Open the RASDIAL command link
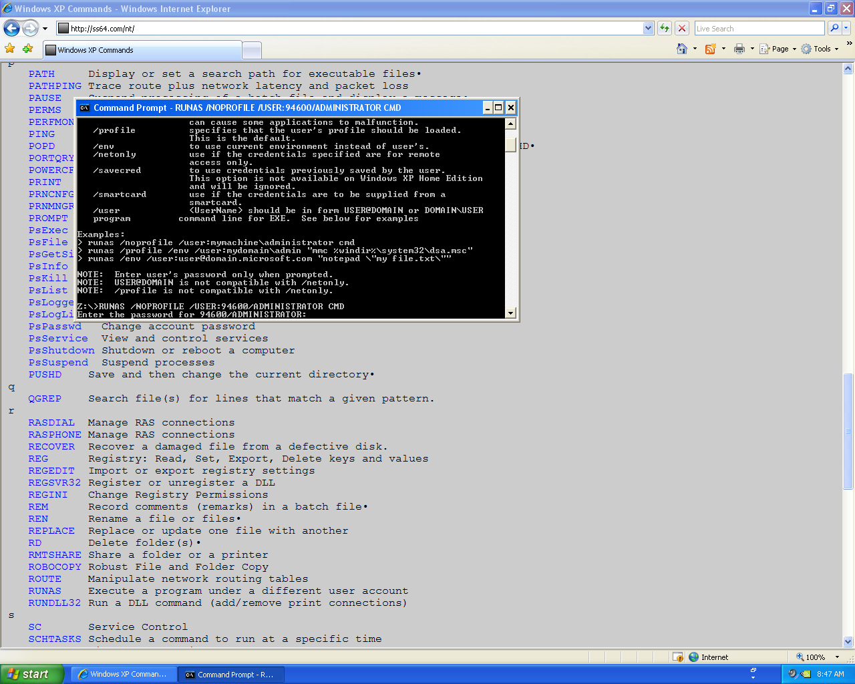The height and width of the screenshot is (684, 855). [51, 422]
